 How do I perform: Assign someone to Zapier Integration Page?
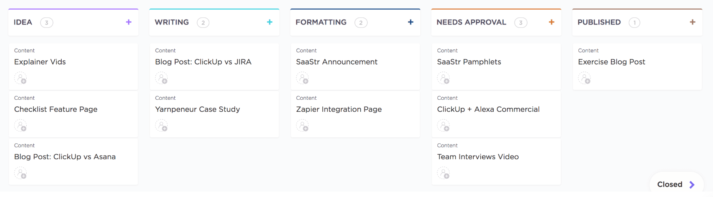tap(302, 126)
